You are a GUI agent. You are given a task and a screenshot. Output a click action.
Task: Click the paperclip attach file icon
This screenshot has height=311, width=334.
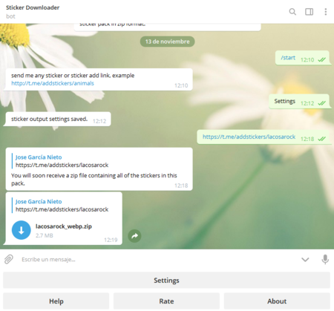tap(9, 259)
